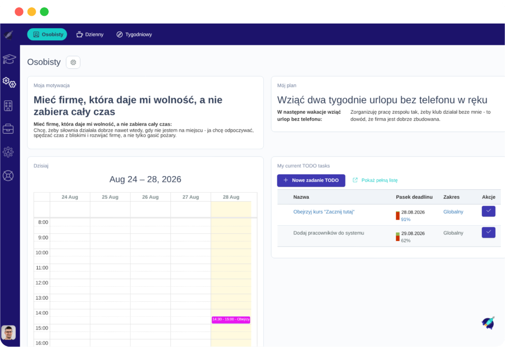Open the gear settings sidebar icon
505x347 pixels.
[8, 152]
